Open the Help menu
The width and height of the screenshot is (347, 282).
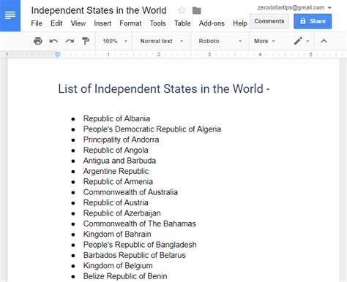click(240, 23)
